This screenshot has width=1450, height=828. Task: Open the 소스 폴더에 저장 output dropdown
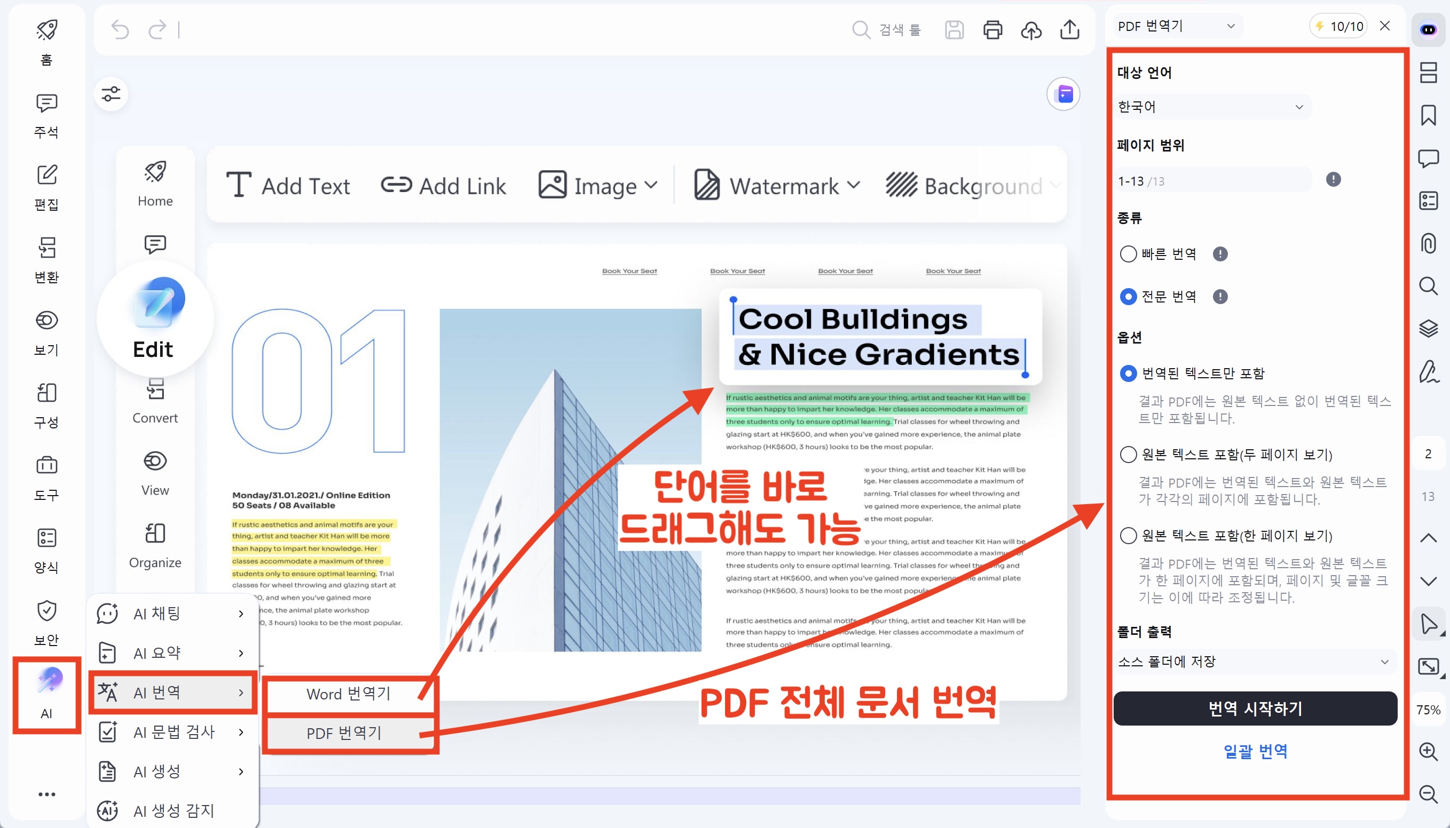pos(1255,662)
